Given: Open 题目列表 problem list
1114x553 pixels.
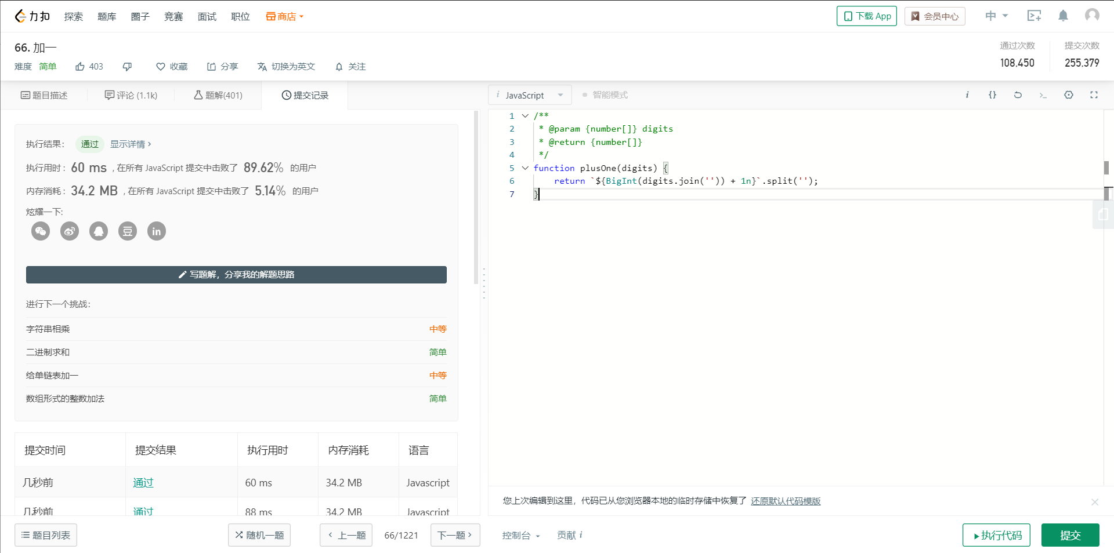Looking at the screenshot, I should 46,535.
